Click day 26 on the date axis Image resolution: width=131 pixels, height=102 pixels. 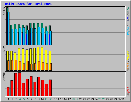click(x=104, y=99)
